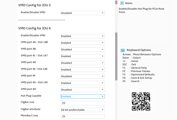Open the highlighted Hot Plug Capable dropdown

coord(83,97)
